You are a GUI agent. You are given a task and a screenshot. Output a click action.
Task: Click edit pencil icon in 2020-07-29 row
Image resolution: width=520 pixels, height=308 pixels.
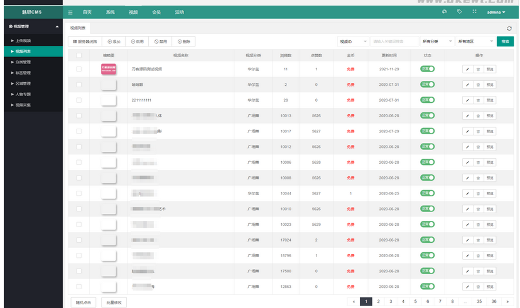[x=467, y=131]
